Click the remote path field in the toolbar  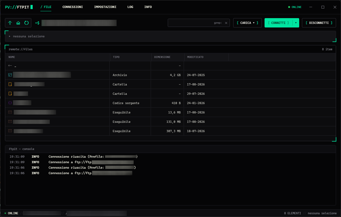79,23
